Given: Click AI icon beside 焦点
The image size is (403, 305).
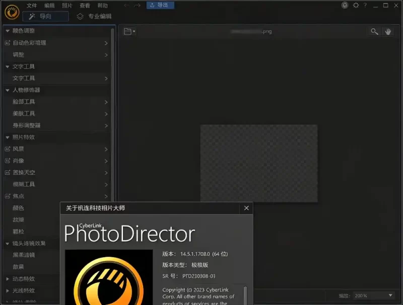Looking at the screenshot, I should tap(8, 196).
